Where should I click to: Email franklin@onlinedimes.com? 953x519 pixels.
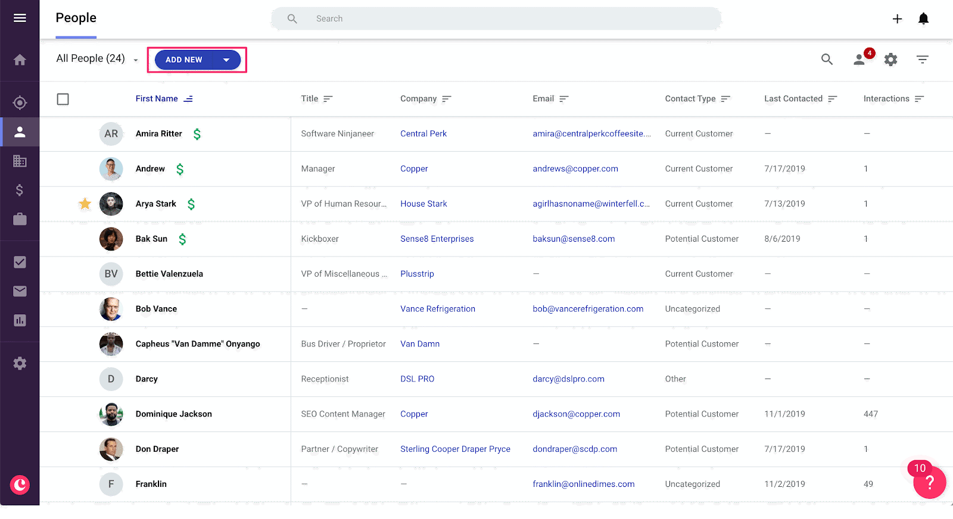click(584, 484)
